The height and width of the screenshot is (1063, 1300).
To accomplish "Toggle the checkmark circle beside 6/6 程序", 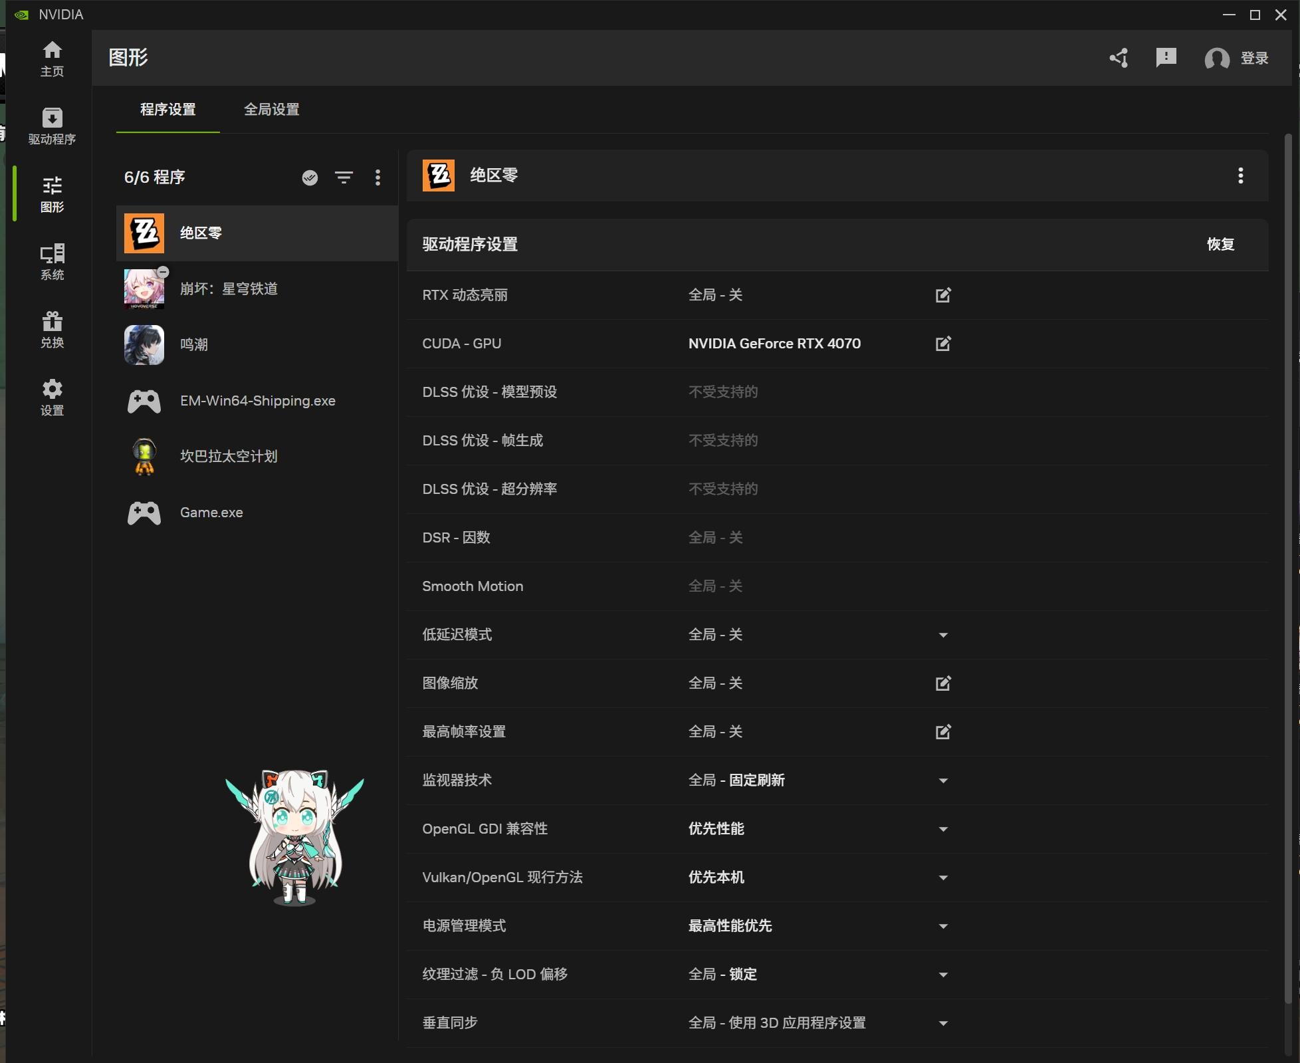I will tap(310, 177).
